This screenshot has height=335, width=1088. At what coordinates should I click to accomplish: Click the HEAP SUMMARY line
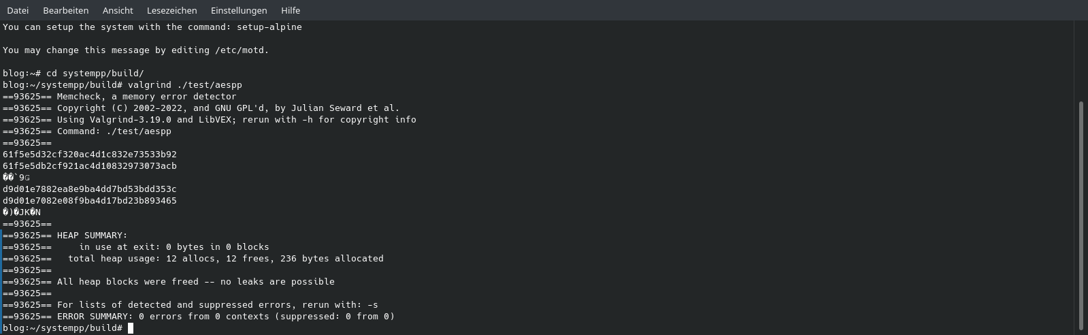coord(92,236)
